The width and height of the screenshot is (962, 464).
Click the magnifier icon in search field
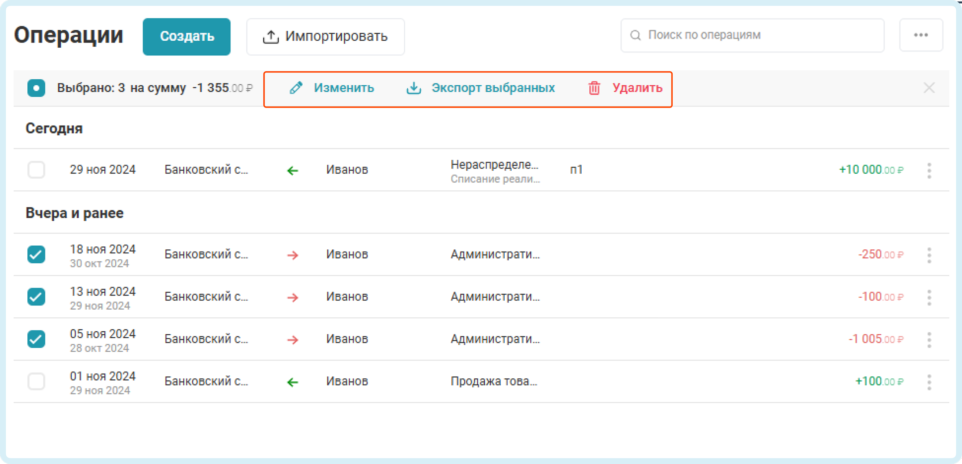(635, 35)
